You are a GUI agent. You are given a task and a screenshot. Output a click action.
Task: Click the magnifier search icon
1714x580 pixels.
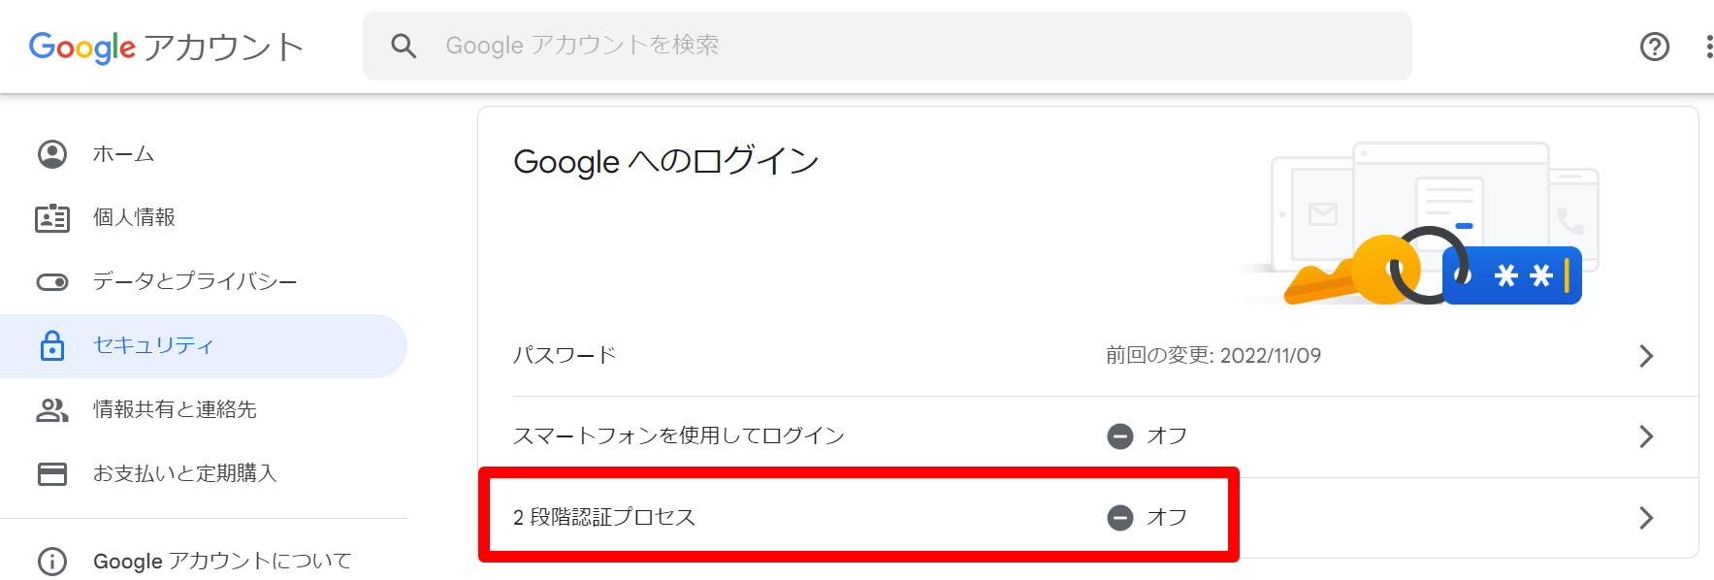coord(404,46)
